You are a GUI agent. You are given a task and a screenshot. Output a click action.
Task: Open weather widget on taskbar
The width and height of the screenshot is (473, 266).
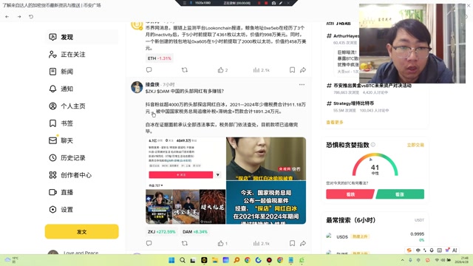11,259
